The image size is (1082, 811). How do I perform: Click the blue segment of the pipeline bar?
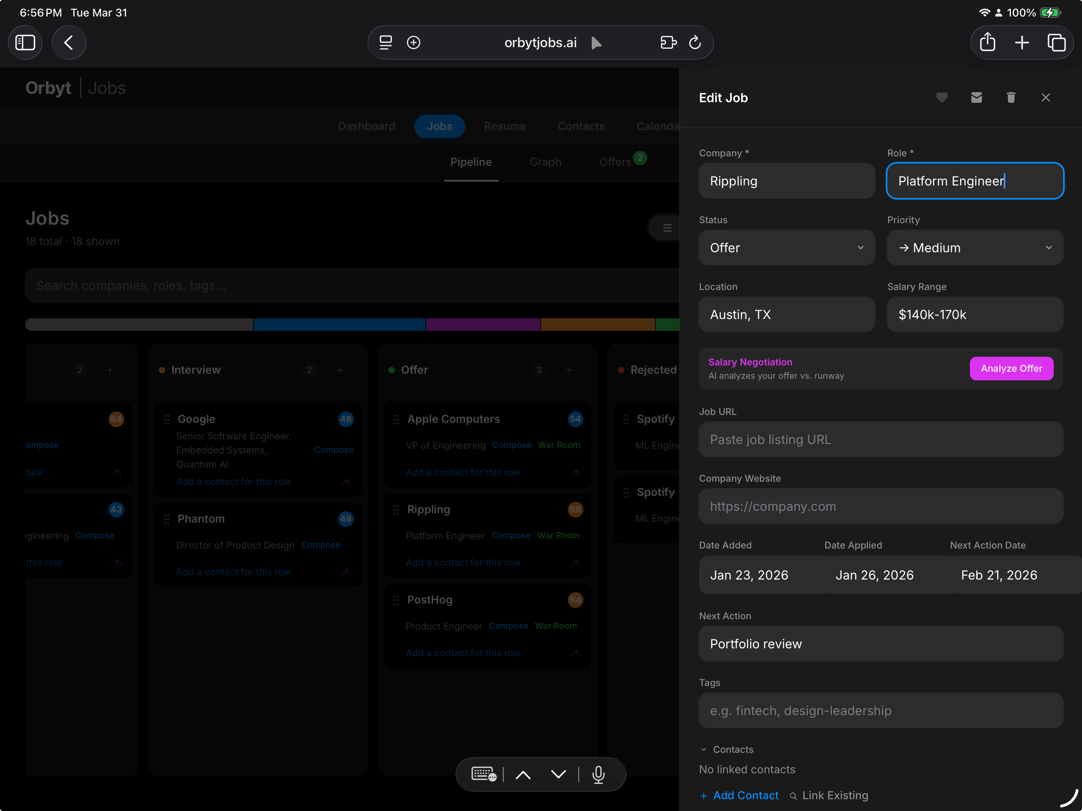click(x=339, y=325)
